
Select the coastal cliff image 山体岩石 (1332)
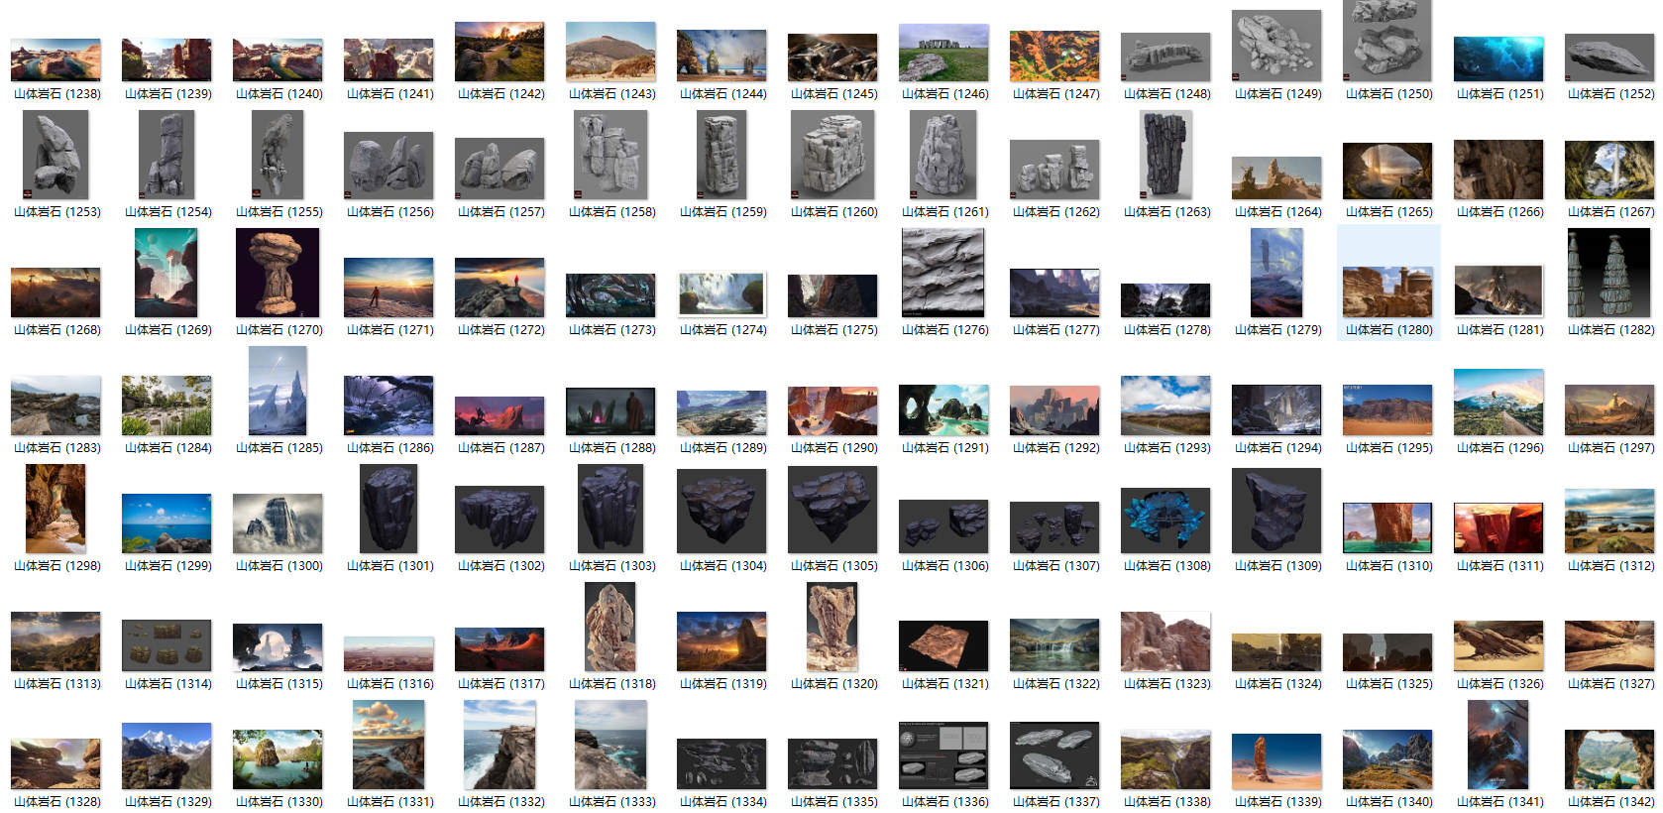(499, 745)
